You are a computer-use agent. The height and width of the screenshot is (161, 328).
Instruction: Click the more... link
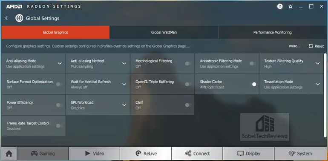[x=294, y=46]
